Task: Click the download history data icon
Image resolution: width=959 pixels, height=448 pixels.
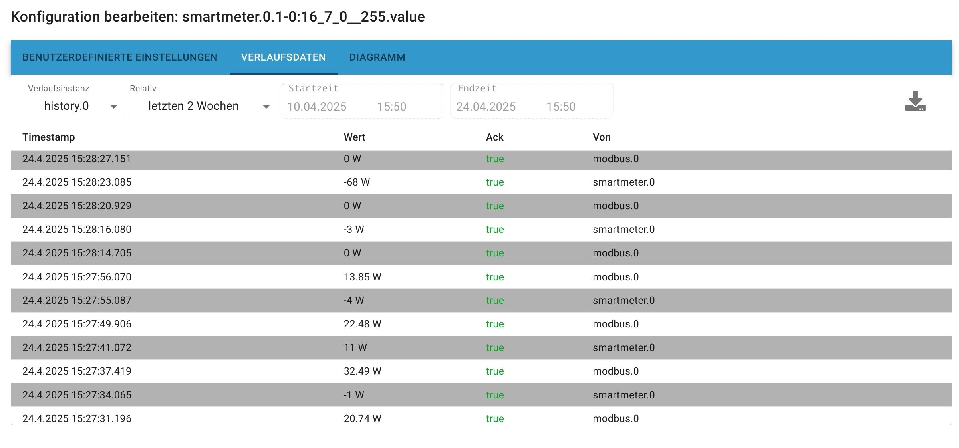Action: click(915, 101)
